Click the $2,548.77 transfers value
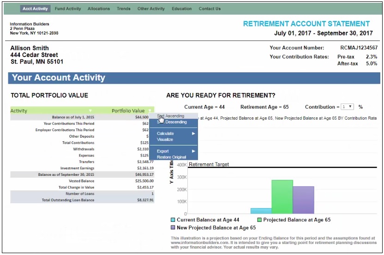 pos(145,162)
